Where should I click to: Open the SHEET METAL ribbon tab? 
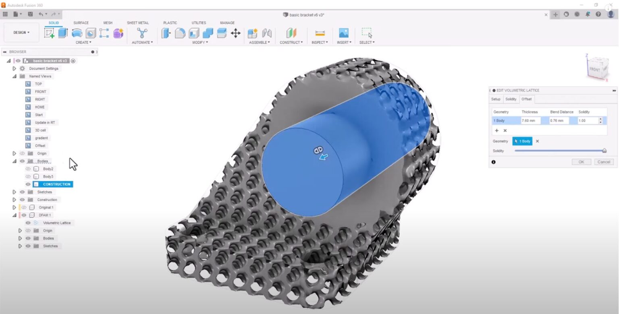coord(138,23)
